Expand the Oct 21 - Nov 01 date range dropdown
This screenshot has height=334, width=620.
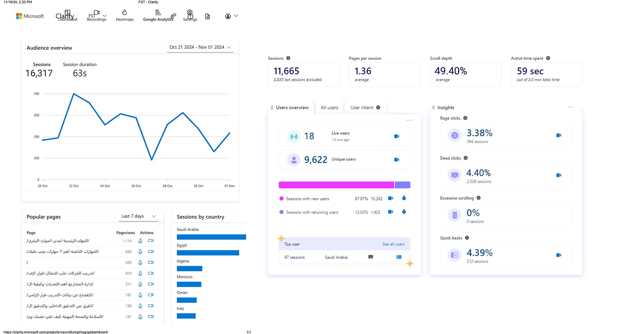[x=200, y=47]
